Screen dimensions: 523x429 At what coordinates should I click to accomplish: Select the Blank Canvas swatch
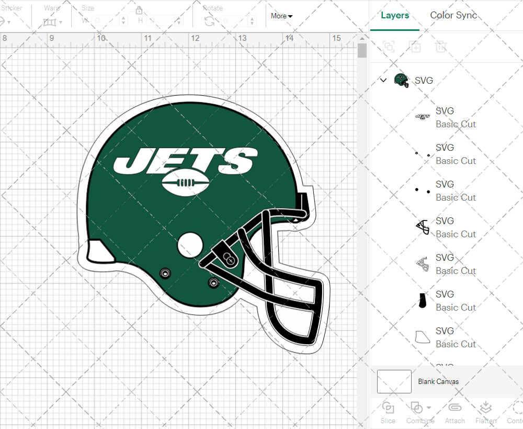pyautogui.click(x=394, y=381)
